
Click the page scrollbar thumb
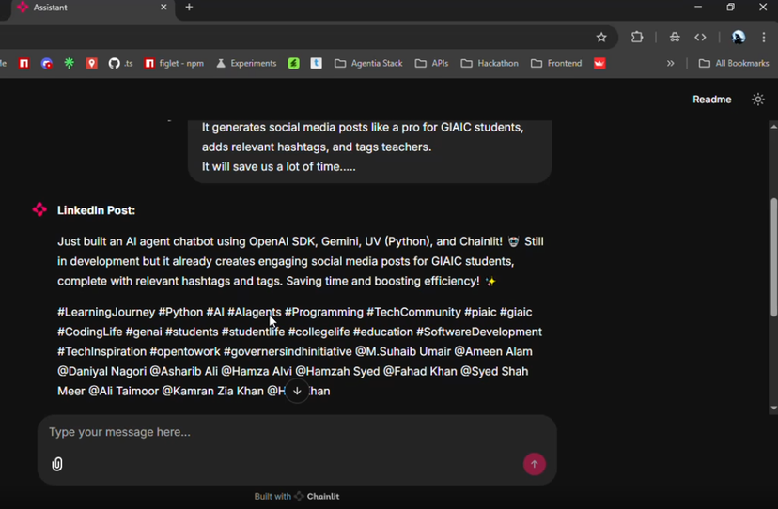pos(773,257)
